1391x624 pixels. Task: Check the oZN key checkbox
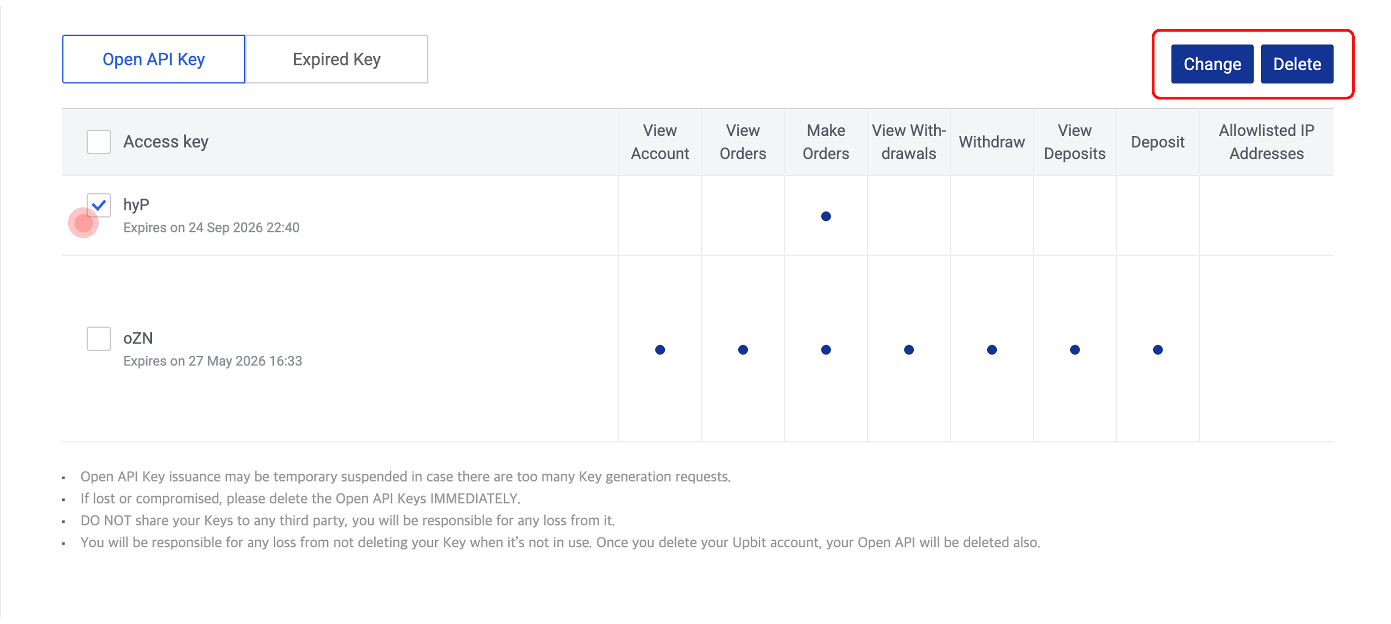[x=99, y=339]
